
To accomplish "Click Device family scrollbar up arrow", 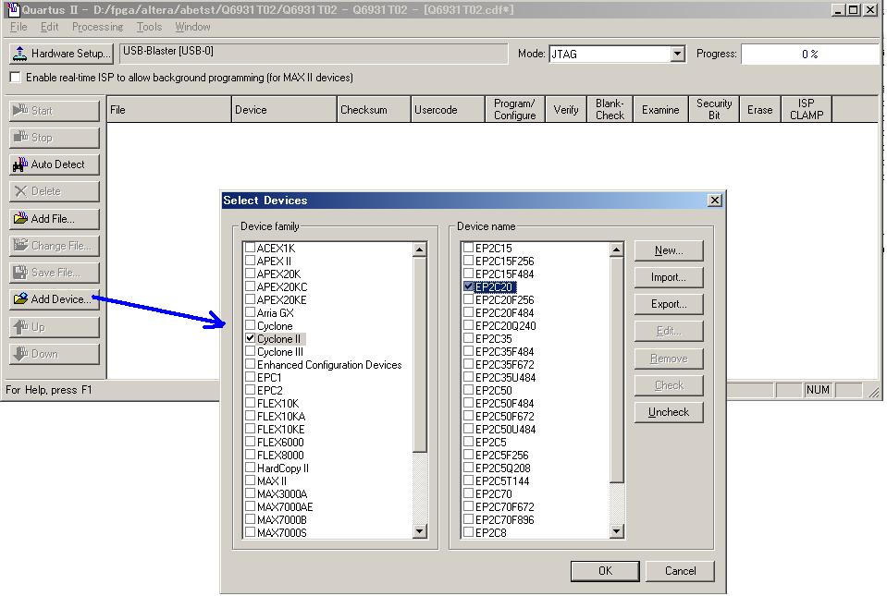I will 419,249.
